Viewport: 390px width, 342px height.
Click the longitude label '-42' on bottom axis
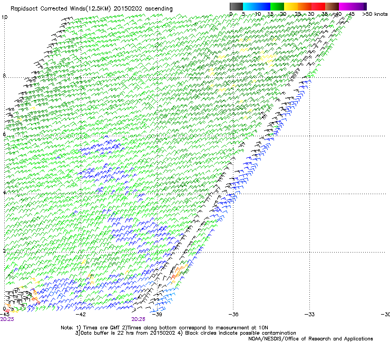(x=80, y=314)
